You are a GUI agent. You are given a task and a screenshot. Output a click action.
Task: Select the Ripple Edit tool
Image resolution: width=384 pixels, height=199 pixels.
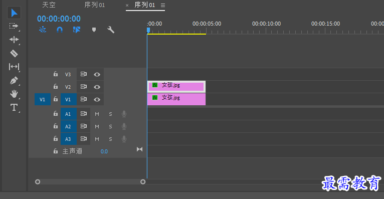coord(14,40)
